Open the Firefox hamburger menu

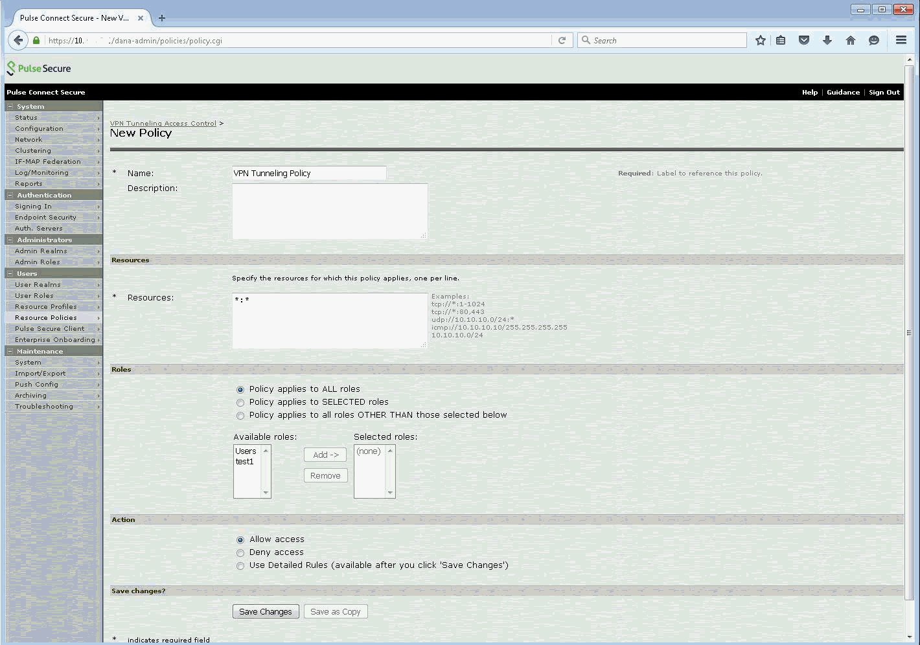tap(901, 40)
